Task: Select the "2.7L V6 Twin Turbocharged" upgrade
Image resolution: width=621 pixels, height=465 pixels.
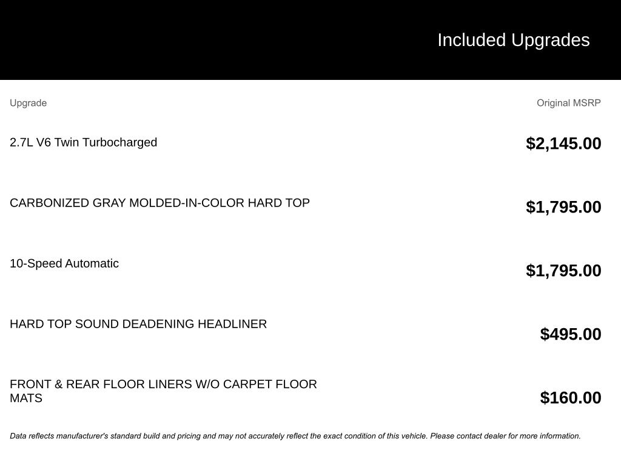Action: tap(83, 142)
